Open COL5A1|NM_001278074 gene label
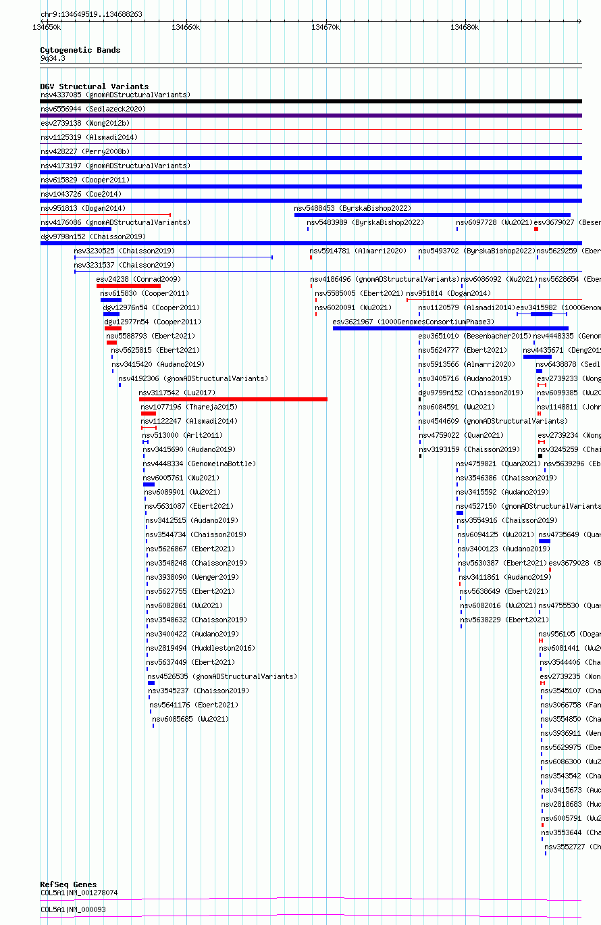Image resolution: width=601 pixels, height=925 pixels. click(x=78, y=893)
